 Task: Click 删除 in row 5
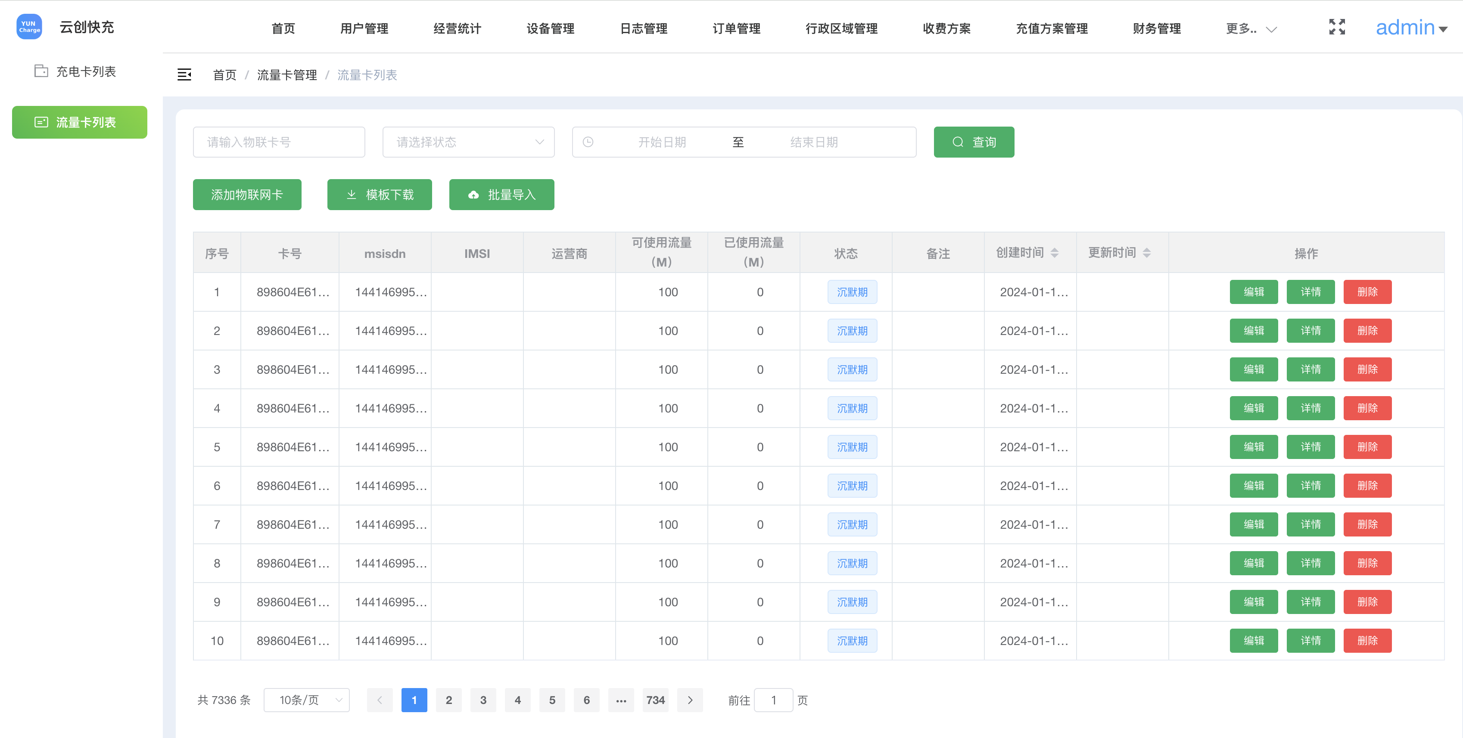click(x=1367, y=447)
